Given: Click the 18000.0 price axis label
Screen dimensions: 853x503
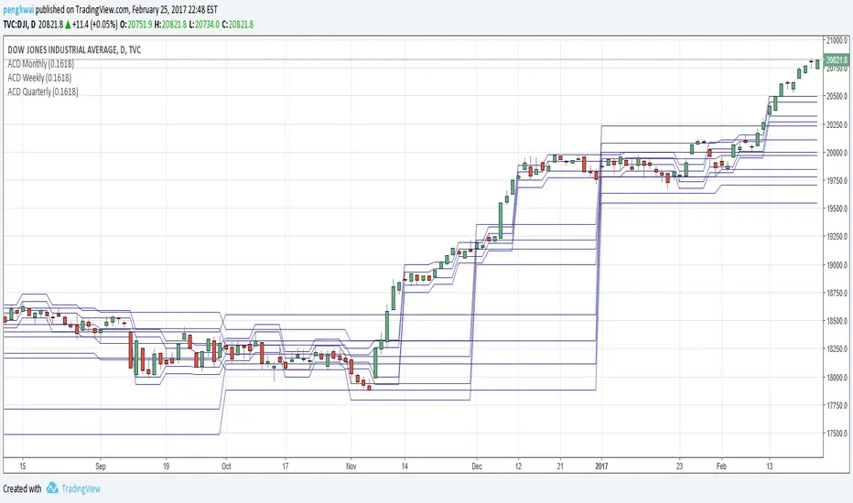Looking at the screenshot, I should (x=837, y=378).
